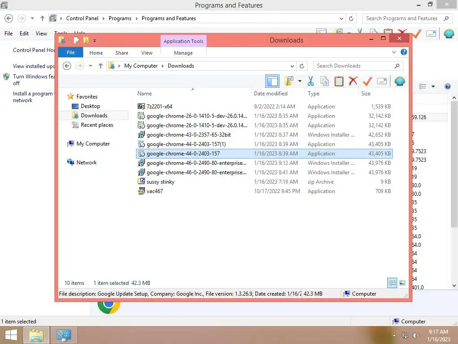Click Favorites heading in navigation pane

point(87,97)
